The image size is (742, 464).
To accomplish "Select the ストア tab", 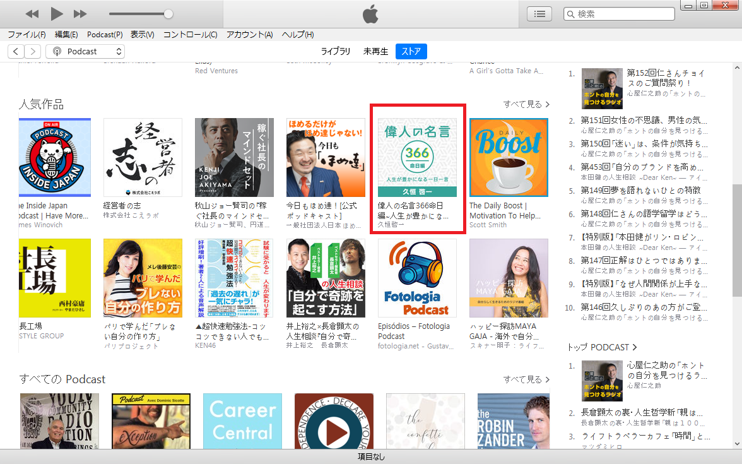I will pos(411,51).
